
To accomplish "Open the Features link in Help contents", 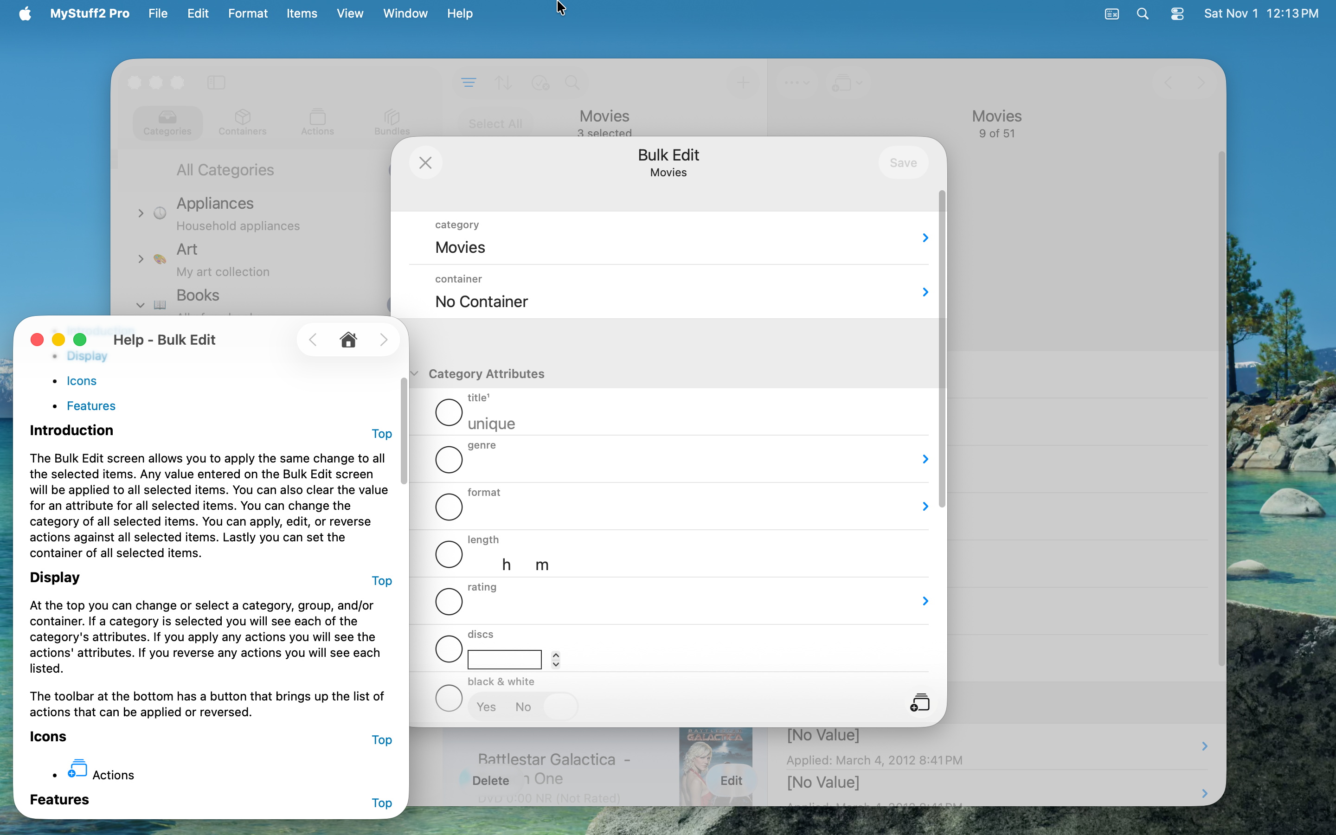I will (x=91, y=406).
